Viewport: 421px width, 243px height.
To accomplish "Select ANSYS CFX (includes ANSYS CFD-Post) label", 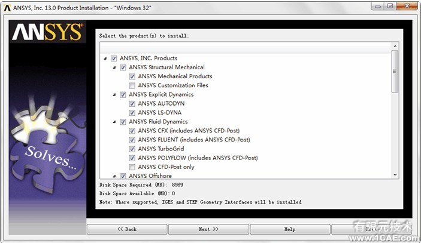I will [189, 131].
